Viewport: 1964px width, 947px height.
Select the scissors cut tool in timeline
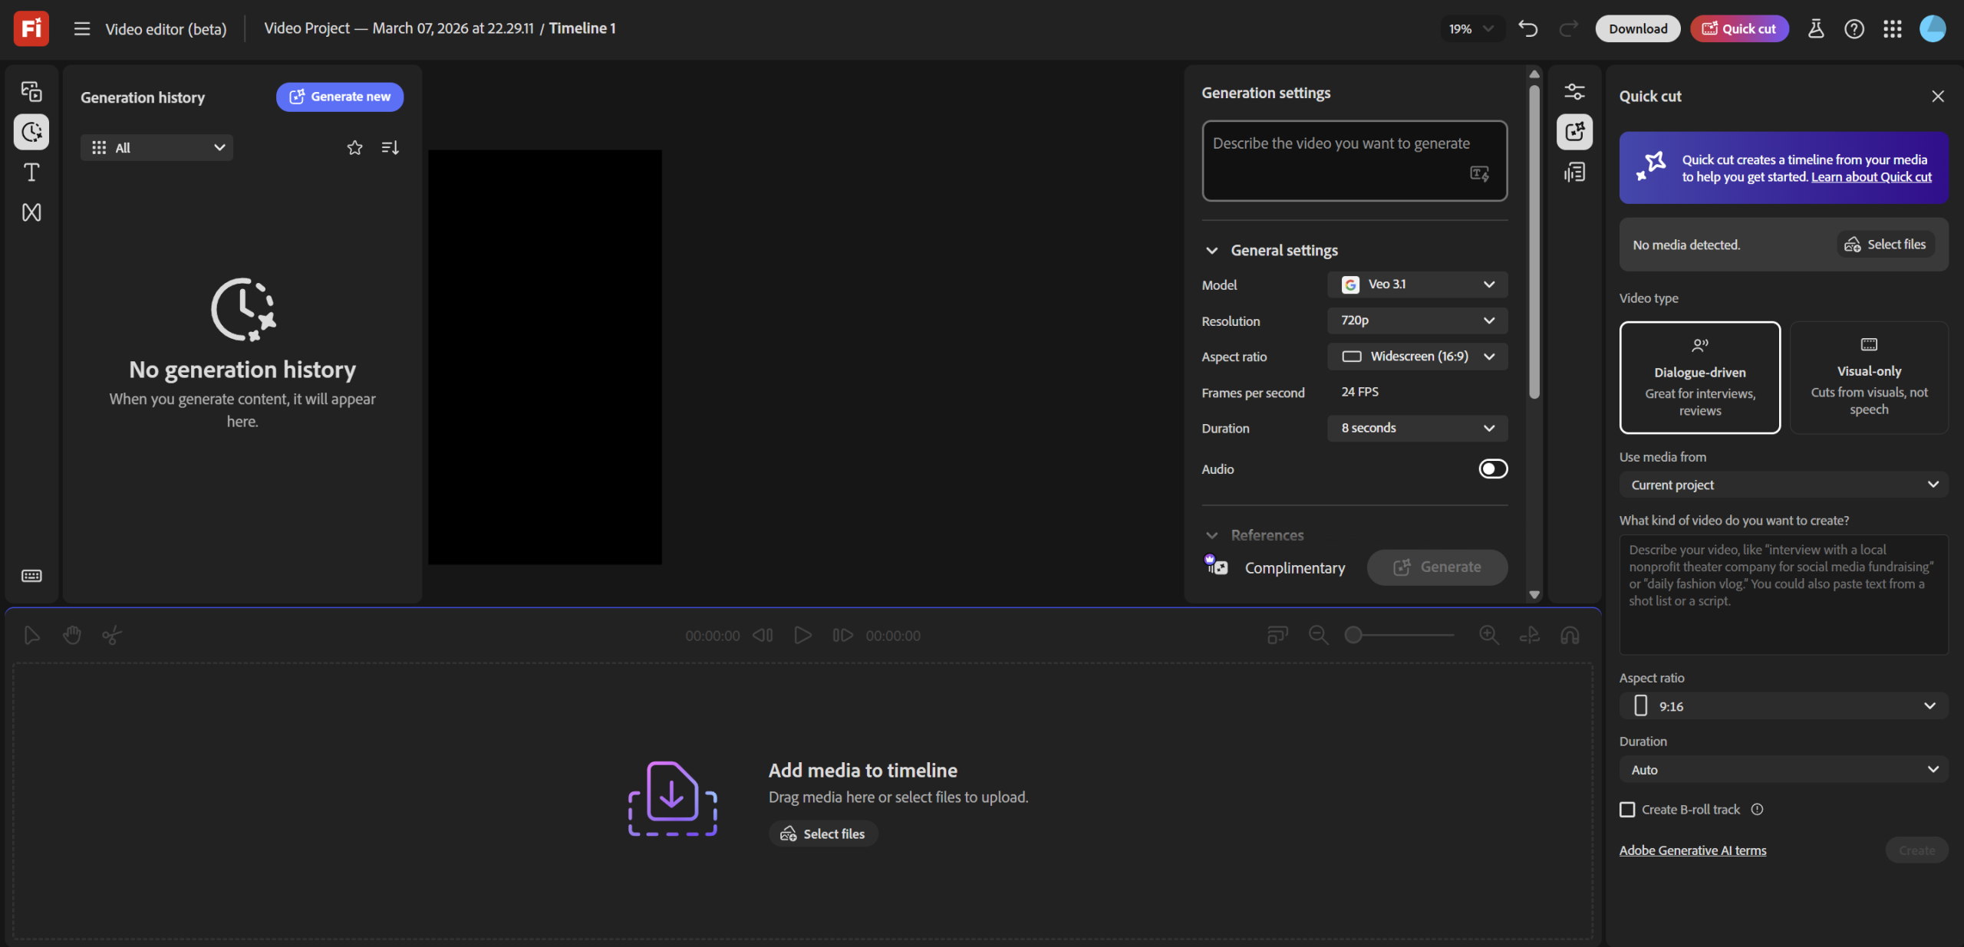(111, 635)
